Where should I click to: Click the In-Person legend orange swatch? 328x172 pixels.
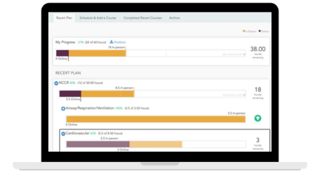[244, 31]
